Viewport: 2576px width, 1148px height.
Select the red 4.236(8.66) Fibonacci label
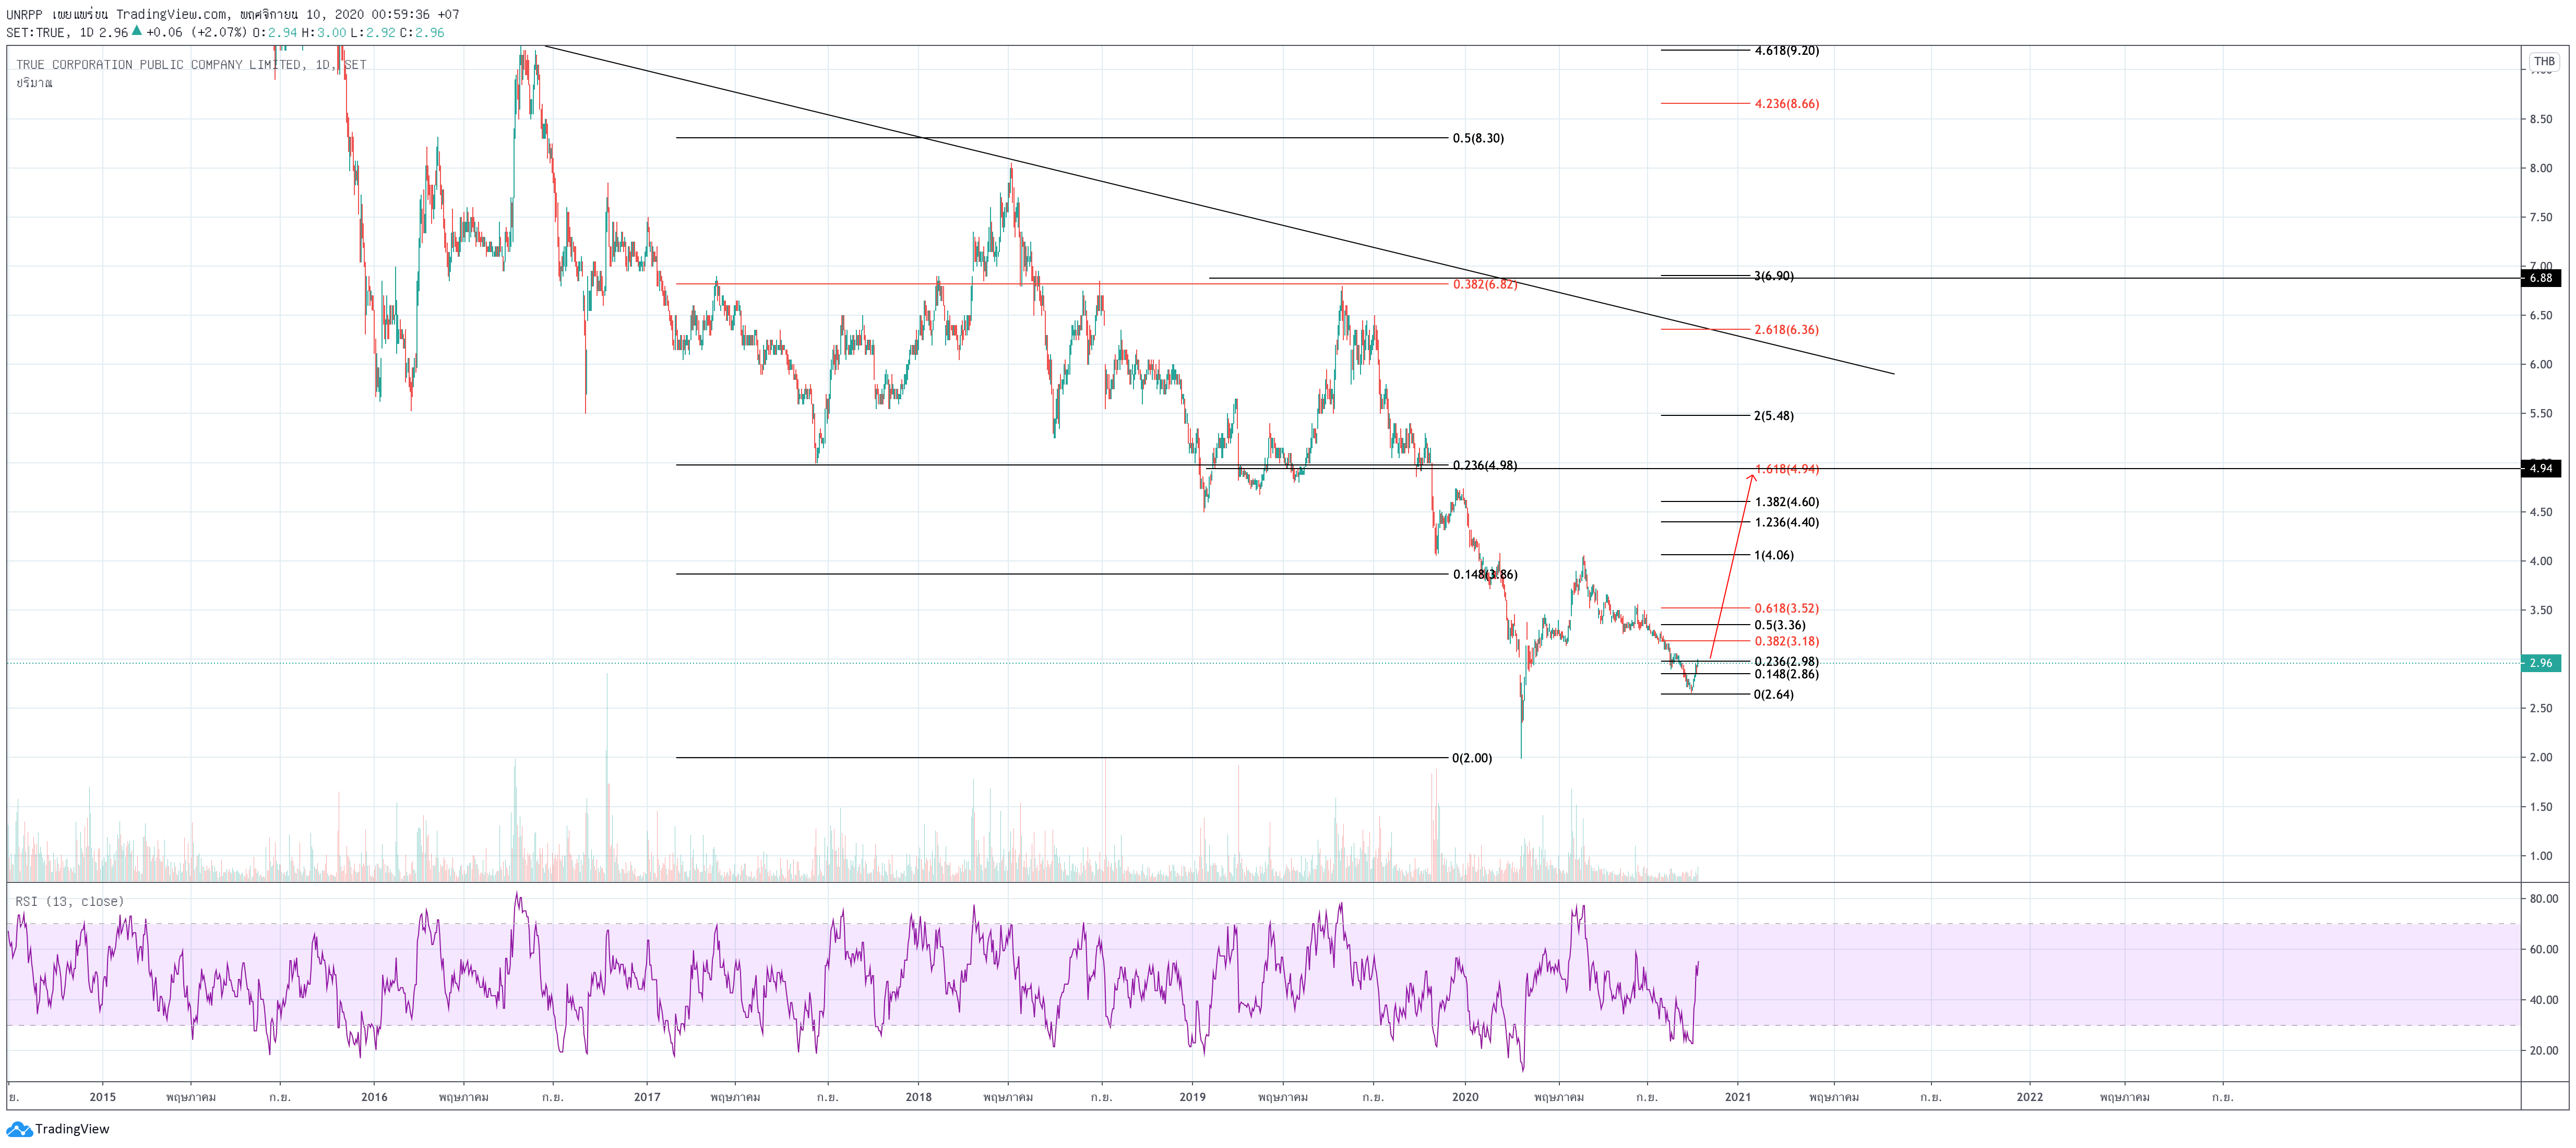pyautogui.click(x=1786, y=104)
